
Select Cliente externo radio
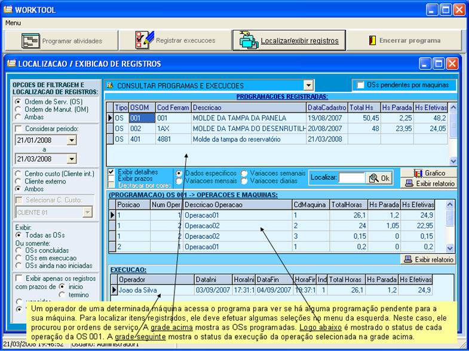pos(19,181)
